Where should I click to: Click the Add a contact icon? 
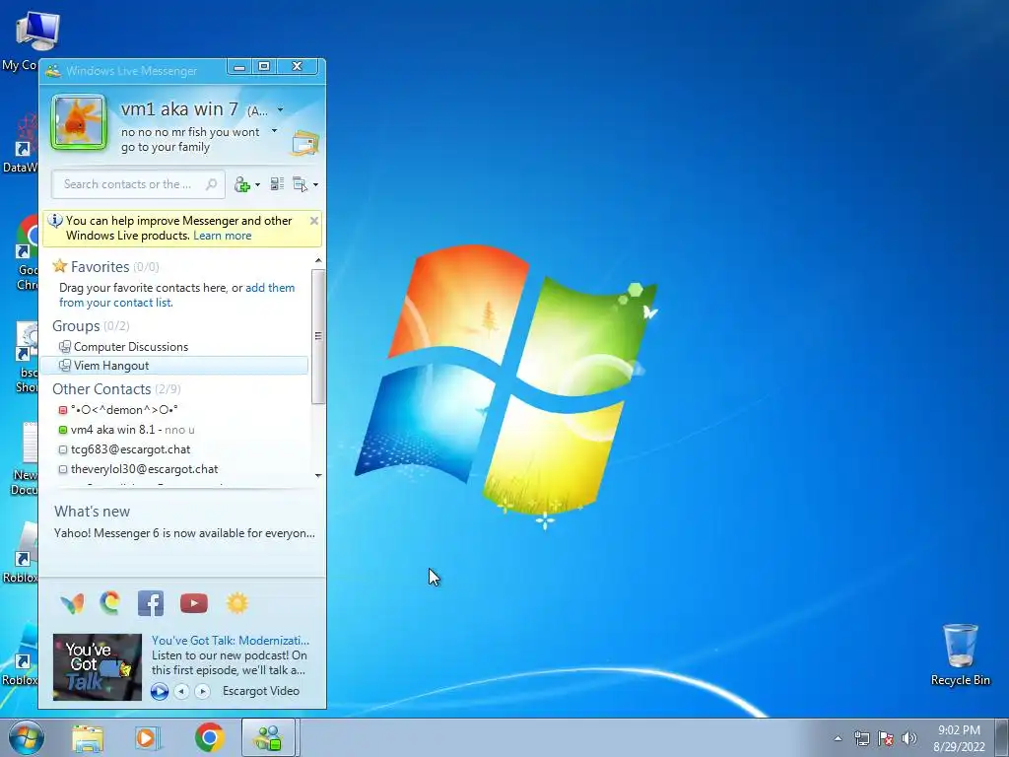[x=242, y=184]
